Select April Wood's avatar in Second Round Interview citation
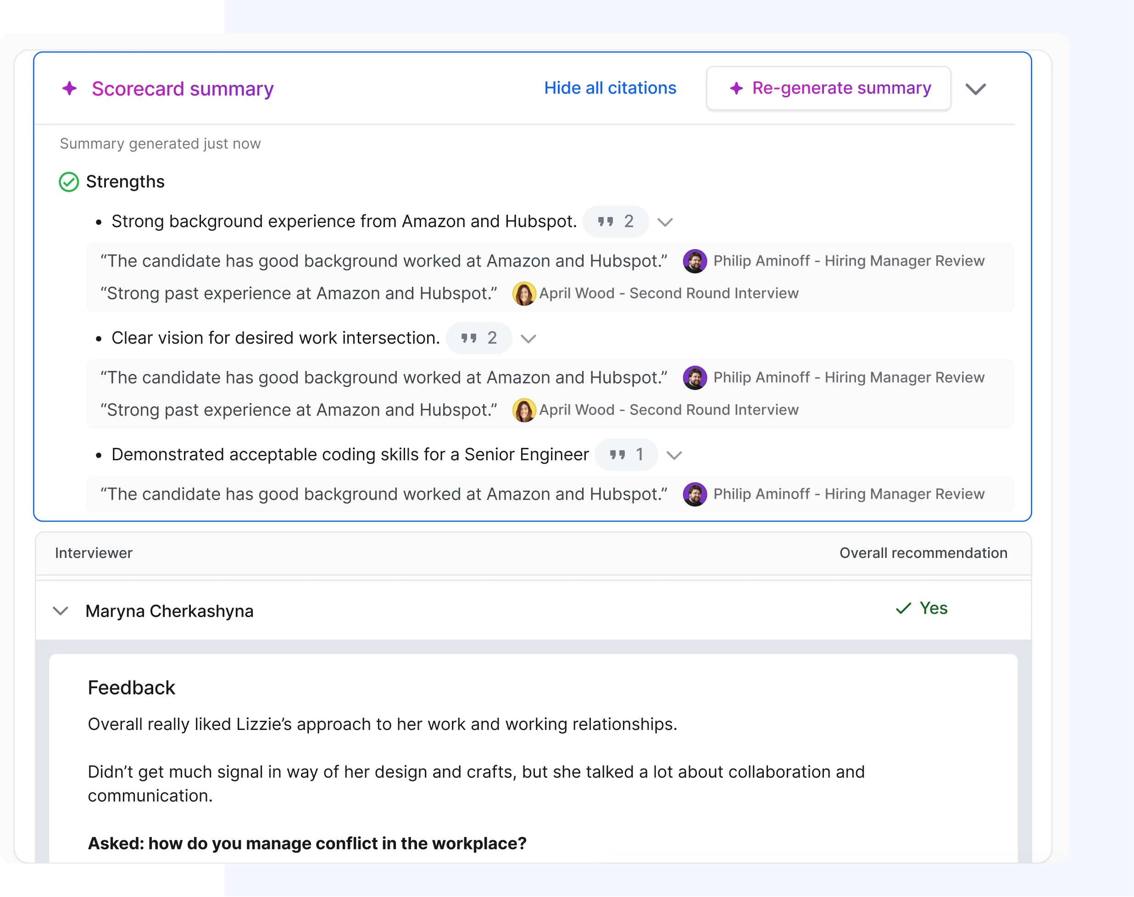The image size is (1134, 897). click(525, 293)
